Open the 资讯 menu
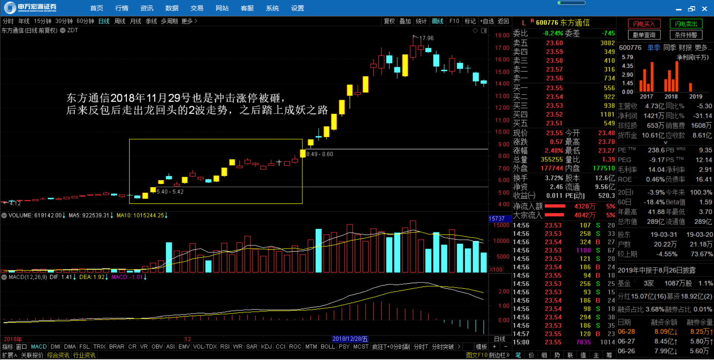 [147, 8]
